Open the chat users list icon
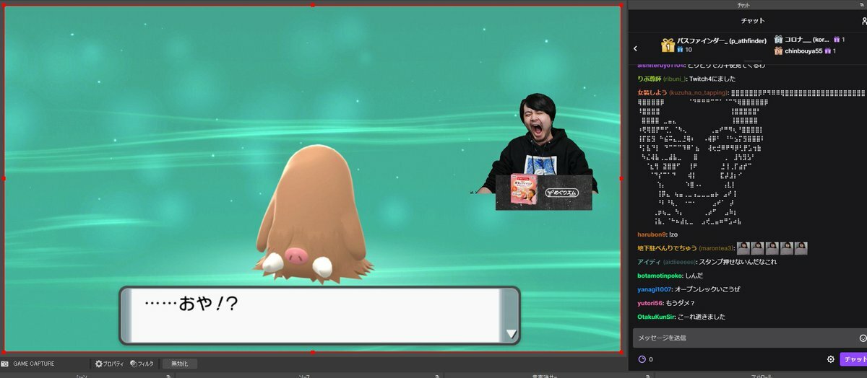The image size is (867, 378). point(863,22)
